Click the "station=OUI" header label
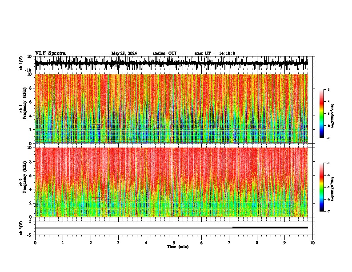Screen dimensions: 352x272 coord(164,53)
